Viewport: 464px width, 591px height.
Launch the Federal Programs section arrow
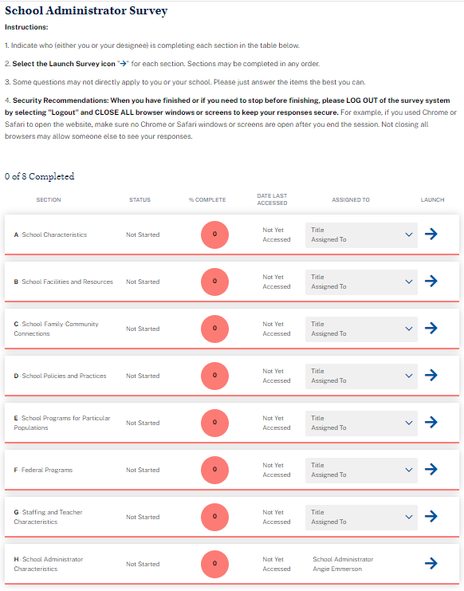431,469
